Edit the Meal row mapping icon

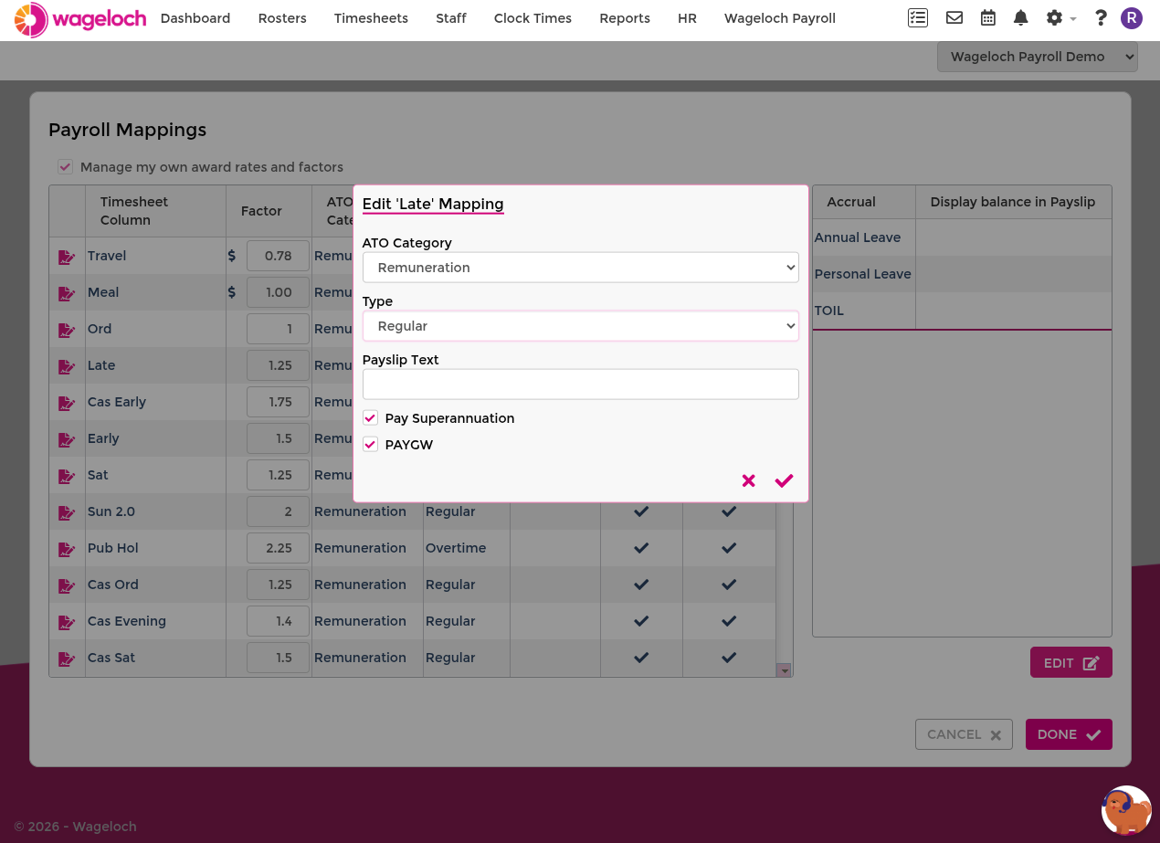67,293
